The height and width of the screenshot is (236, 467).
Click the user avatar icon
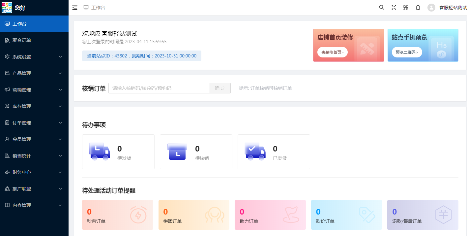pyautogui.click(x=431, y=8)
